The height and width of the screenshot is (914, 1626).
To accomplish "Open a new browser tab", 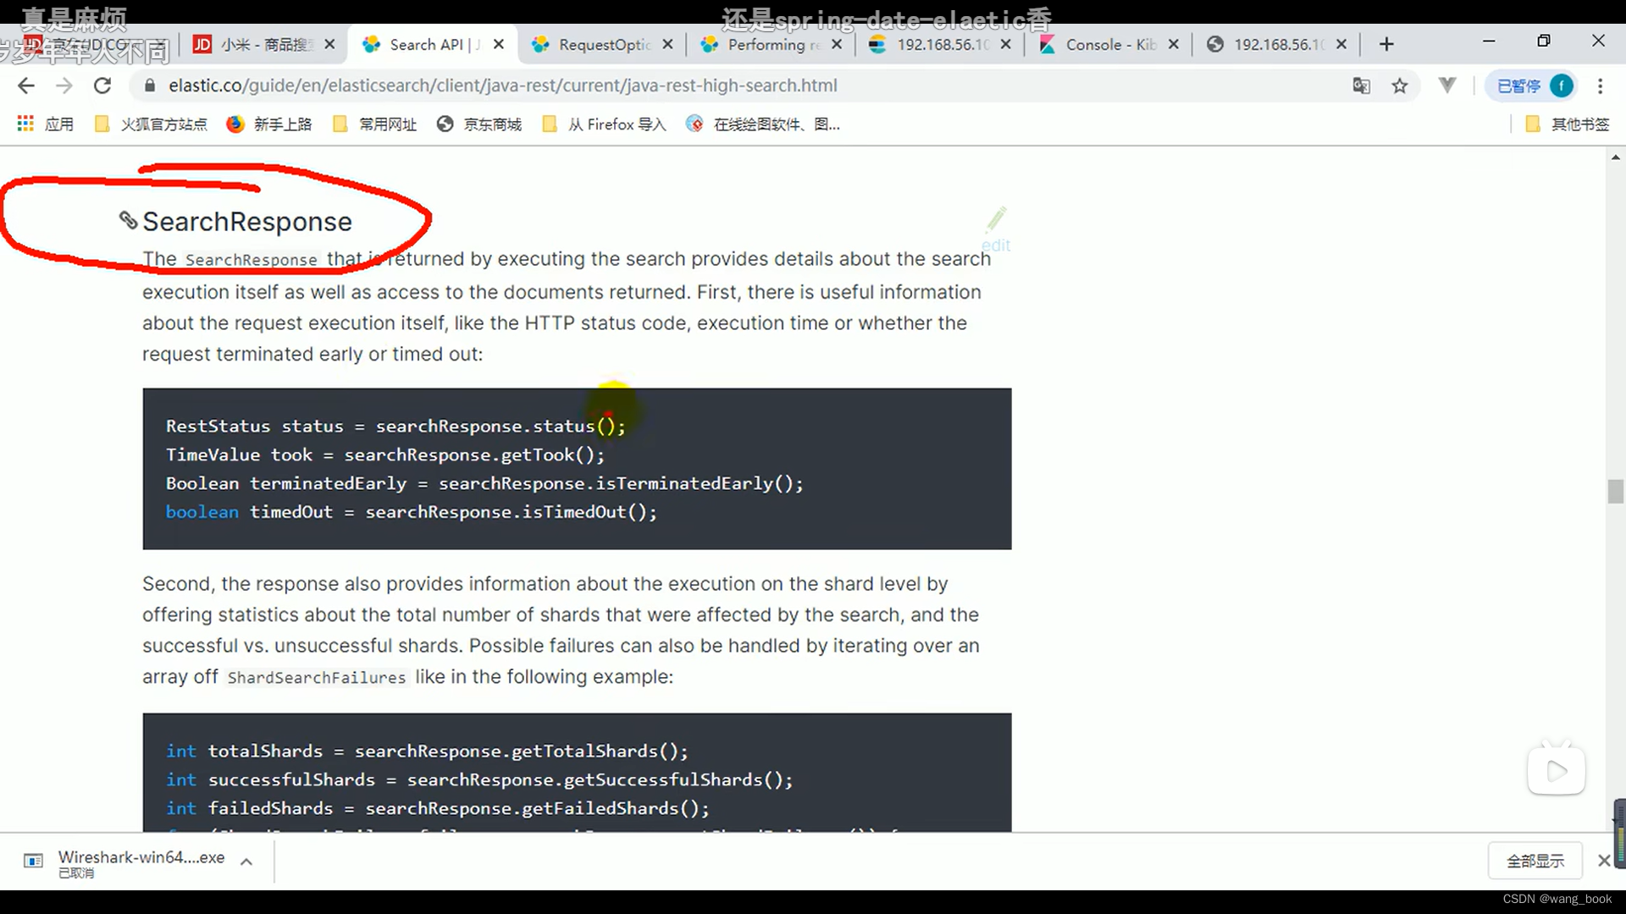I will 1386,44.
